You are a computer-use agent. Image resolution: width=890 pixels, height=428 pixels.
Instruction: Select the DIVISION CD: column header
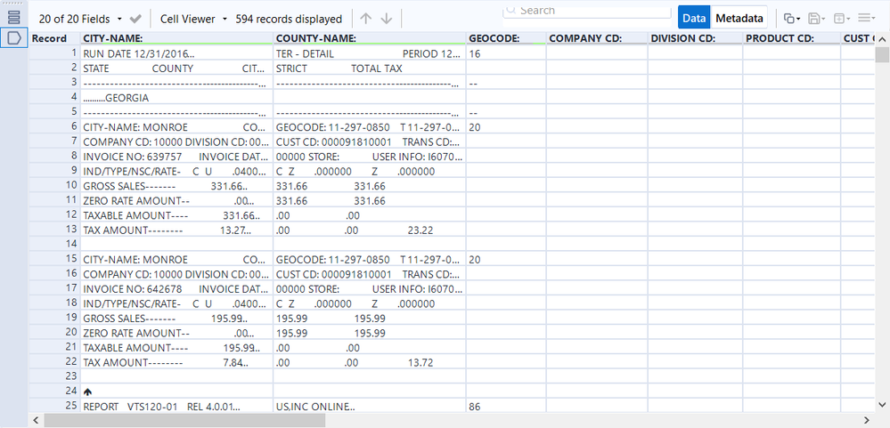(x=695, y=38)
